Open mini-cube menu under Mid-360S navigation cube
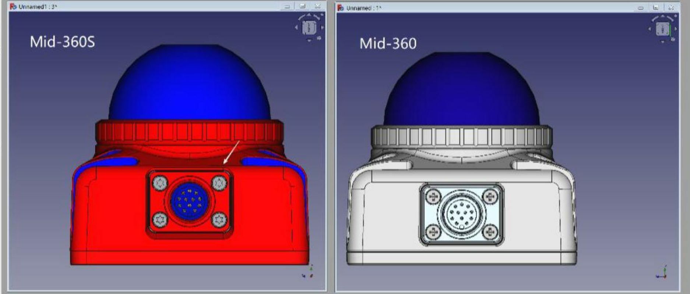 coord(319,38)
